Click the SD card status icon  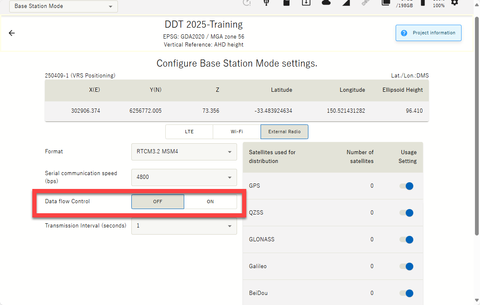(x=286, y=3)
